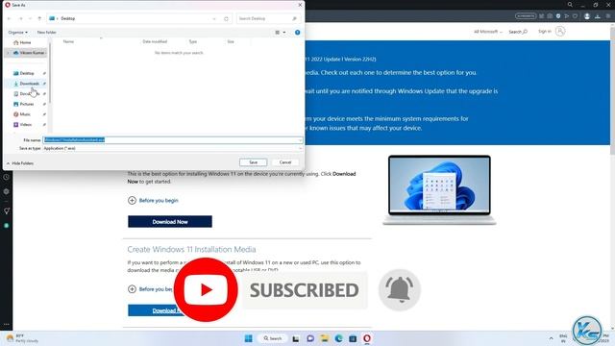Click the Forward arrow in the Save As dialog
Viewport: 615px width, 346px height.
pos(20,18)
